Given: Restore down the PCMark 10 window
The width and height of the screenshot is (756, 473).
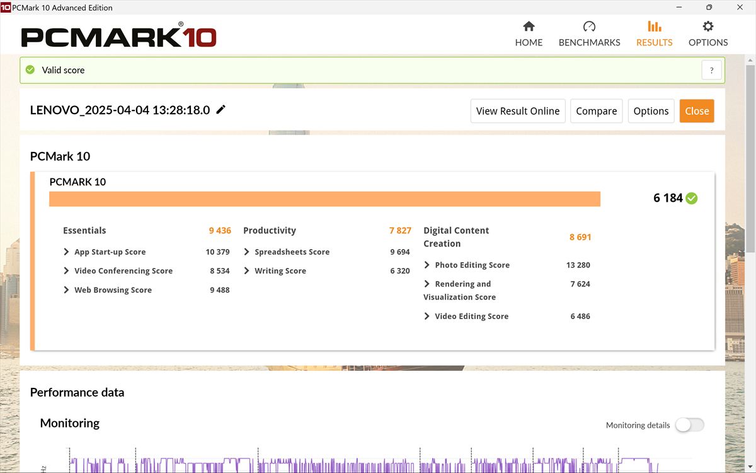Looking at the screenshot, I should click(709, 8).
